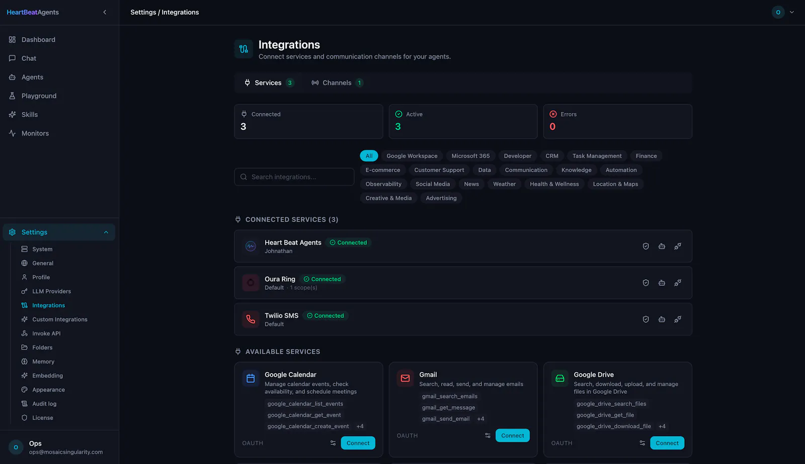Filter by Google Workspace category
Screen dimensions: 805x464
coord(412,156)
